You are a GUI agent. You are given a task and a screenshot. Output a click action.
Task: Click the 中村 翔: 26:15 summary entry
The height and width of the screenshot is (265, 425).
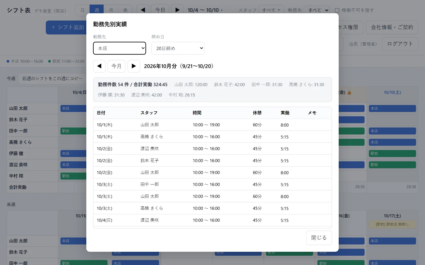tap(182, 95)
